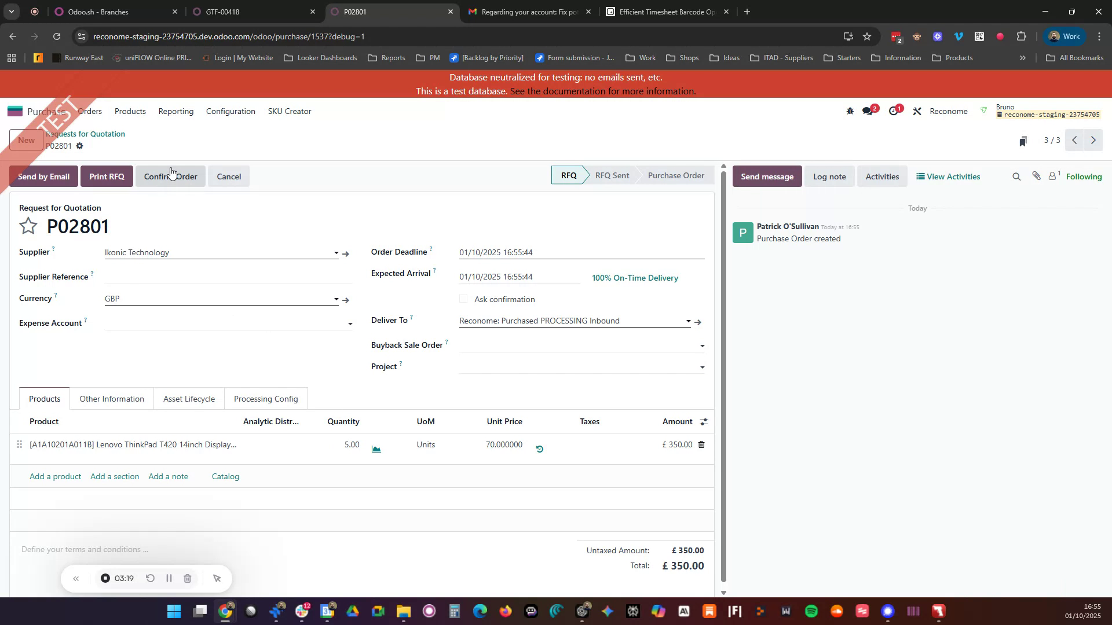Open the price history icon next to Unit Price
1112x625 pixels.
coord(540,448)
